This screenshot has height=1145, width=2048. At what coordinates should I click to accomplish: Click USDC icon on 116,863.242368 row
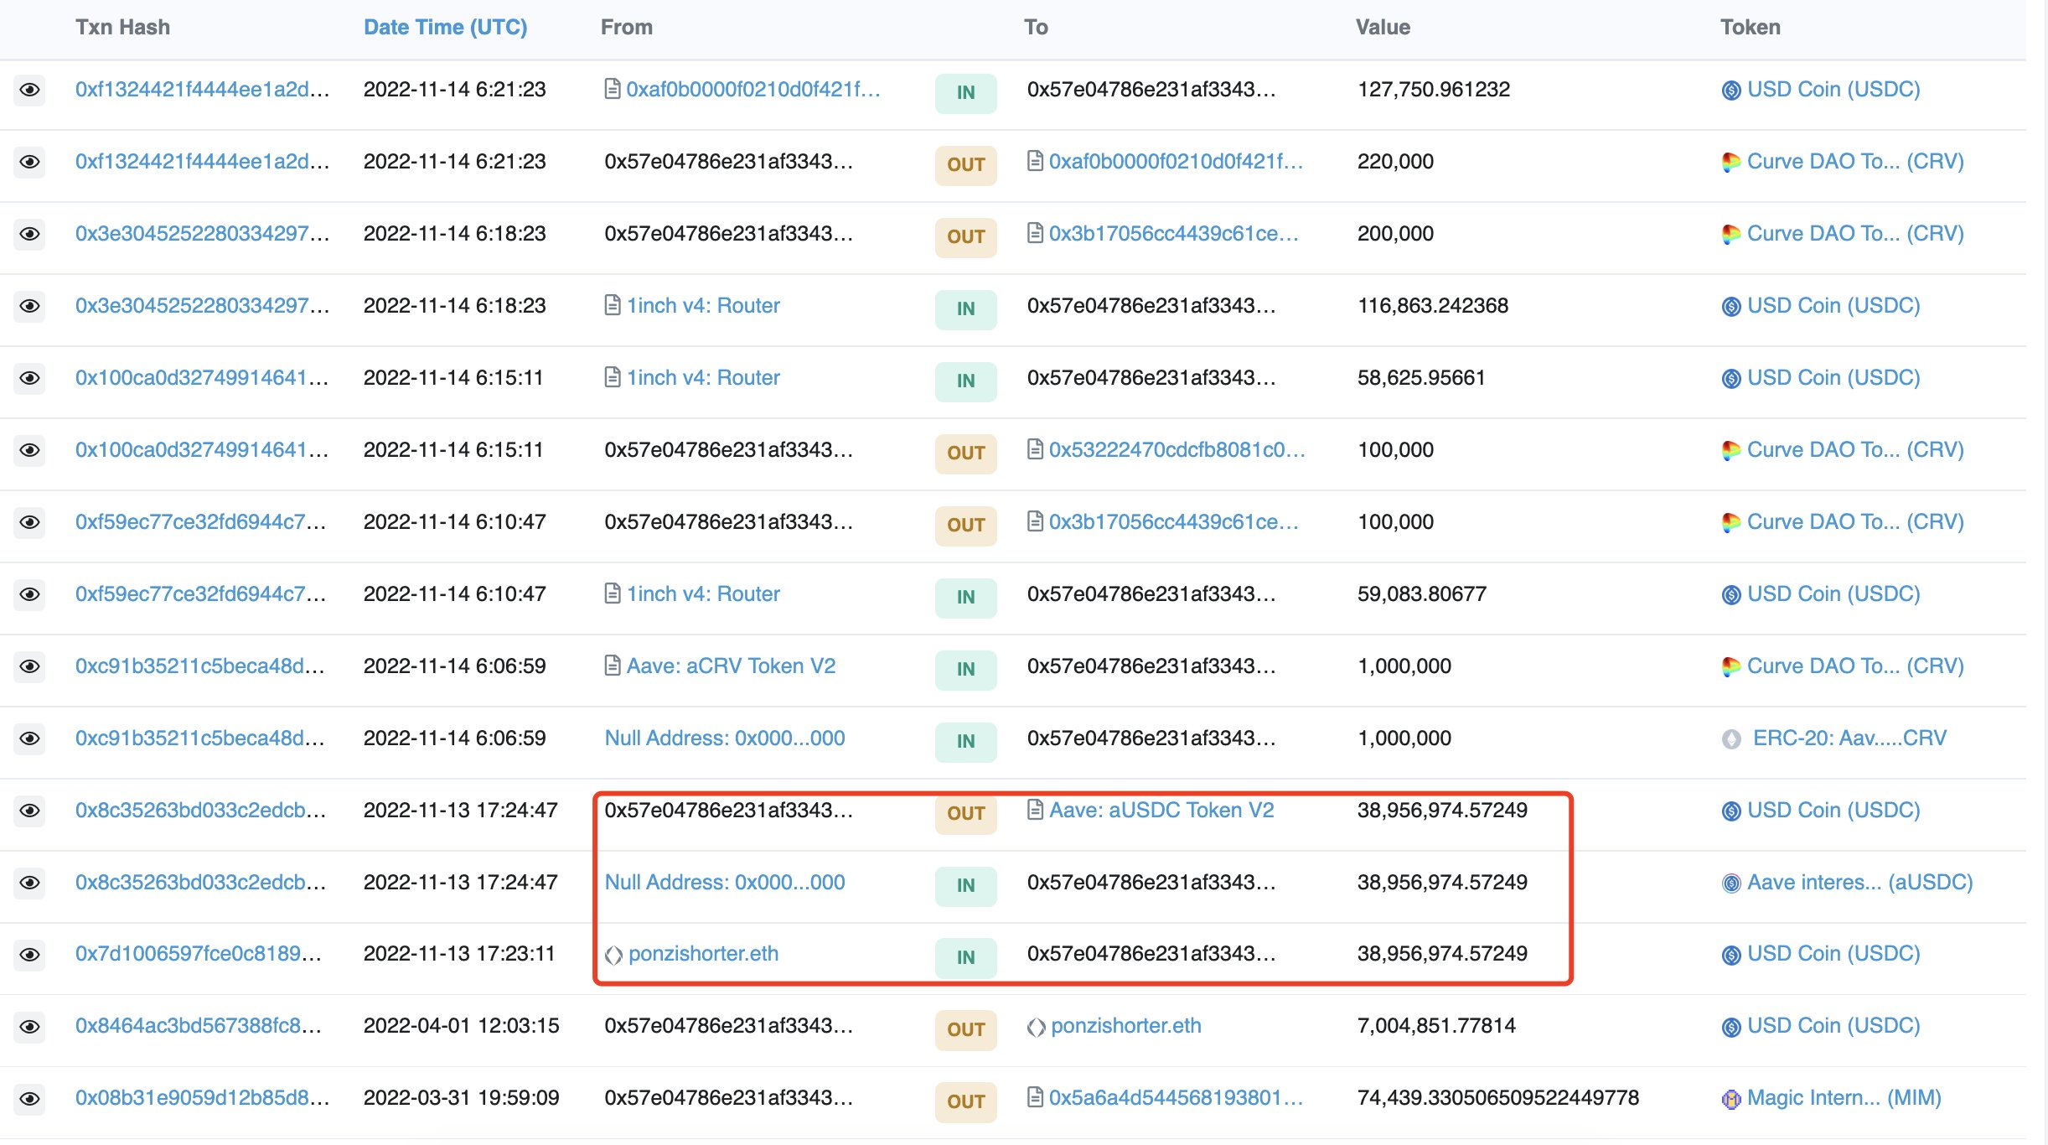click(1731, 307)
